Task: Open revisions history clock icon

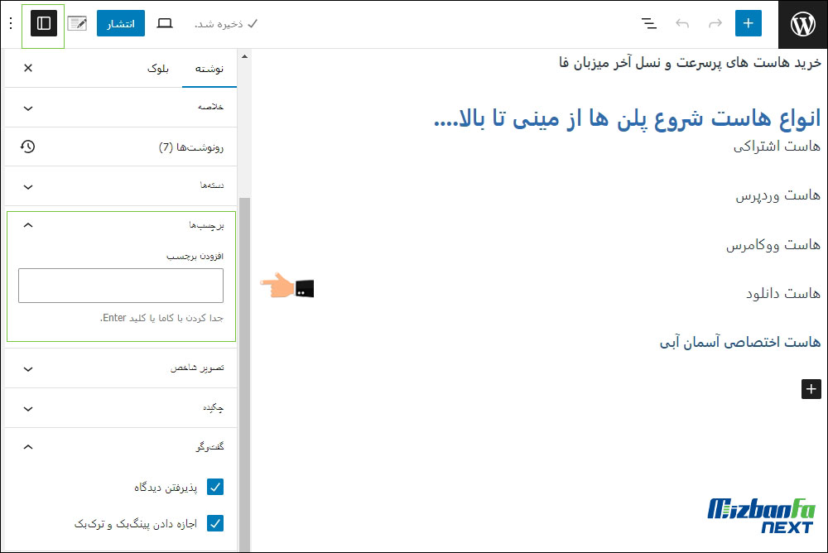Action: (x=28, y=147)
